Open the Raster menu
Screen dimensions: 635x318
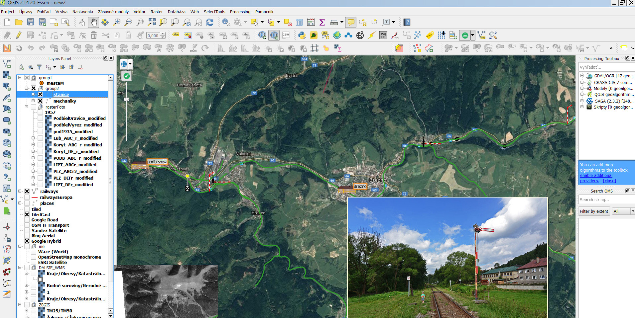(157, 12)
